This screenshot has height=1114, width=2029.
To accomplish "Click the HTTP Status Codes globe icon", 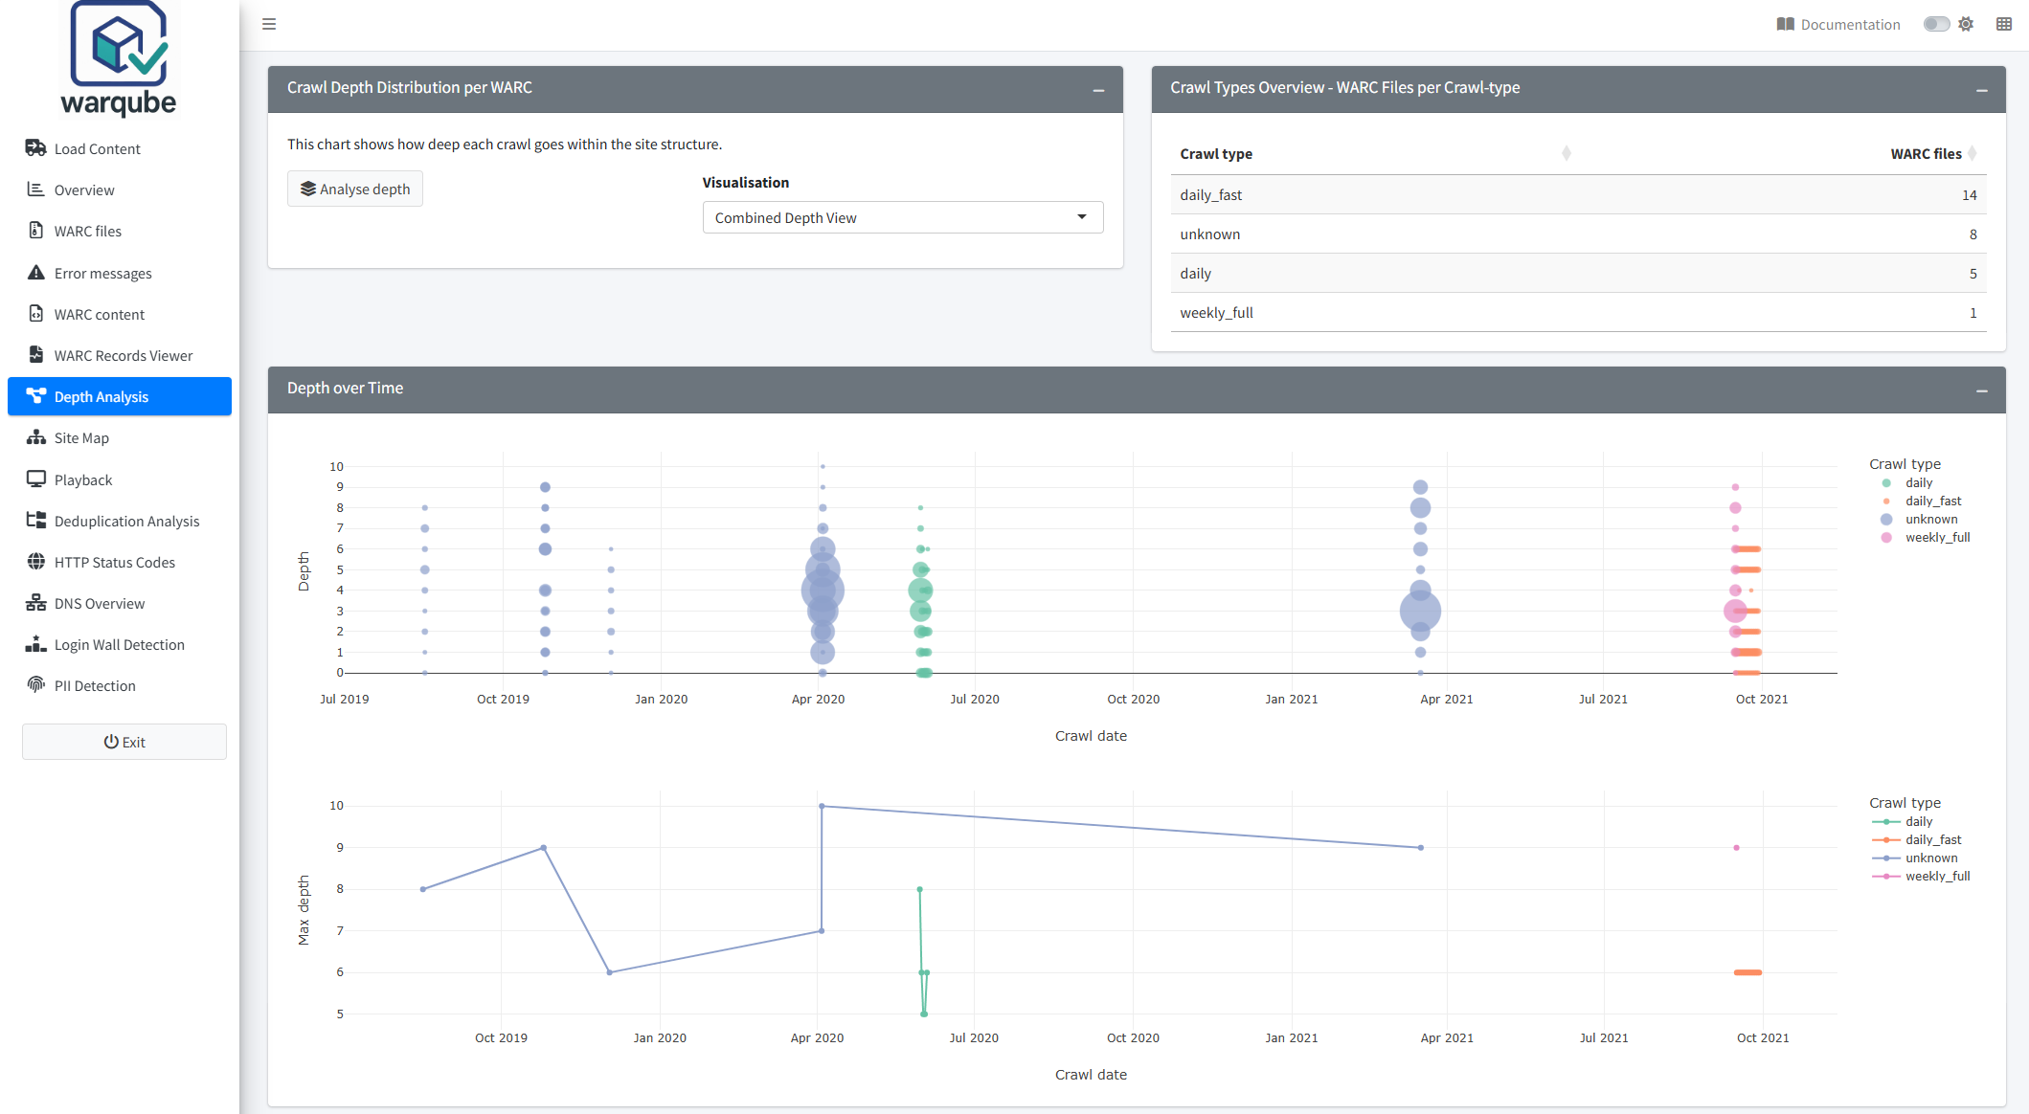I will [x=36, y=562].
